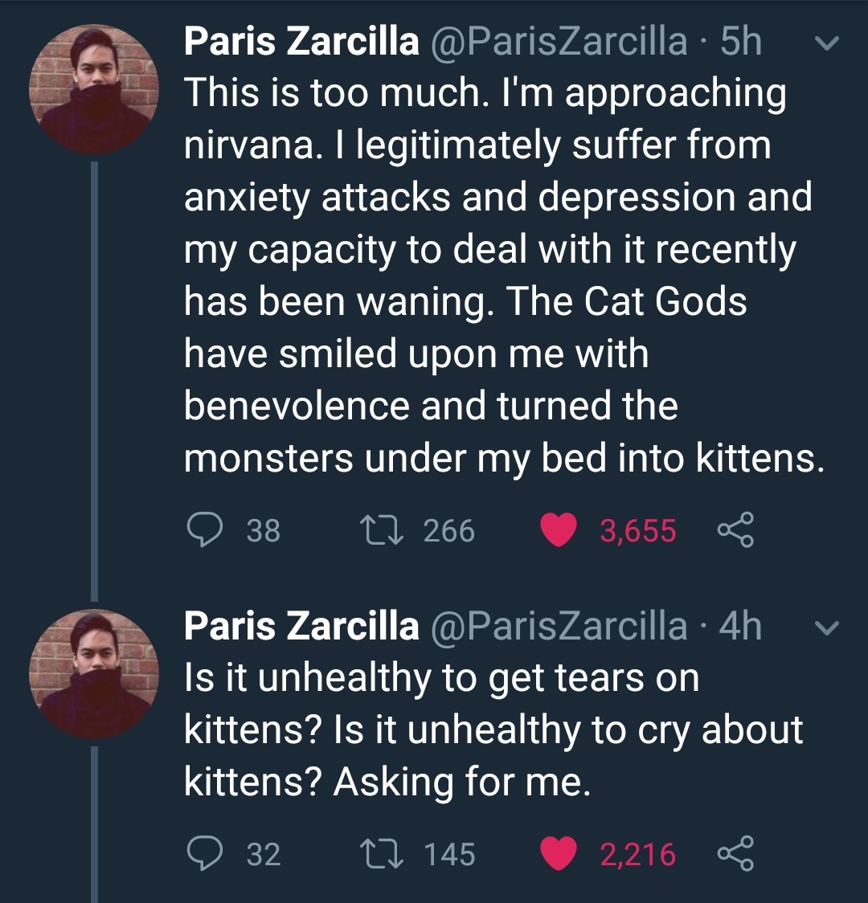Screen dimensions: 868x903
Task: Open the 5h timestamp link
Action: point(740,42)
